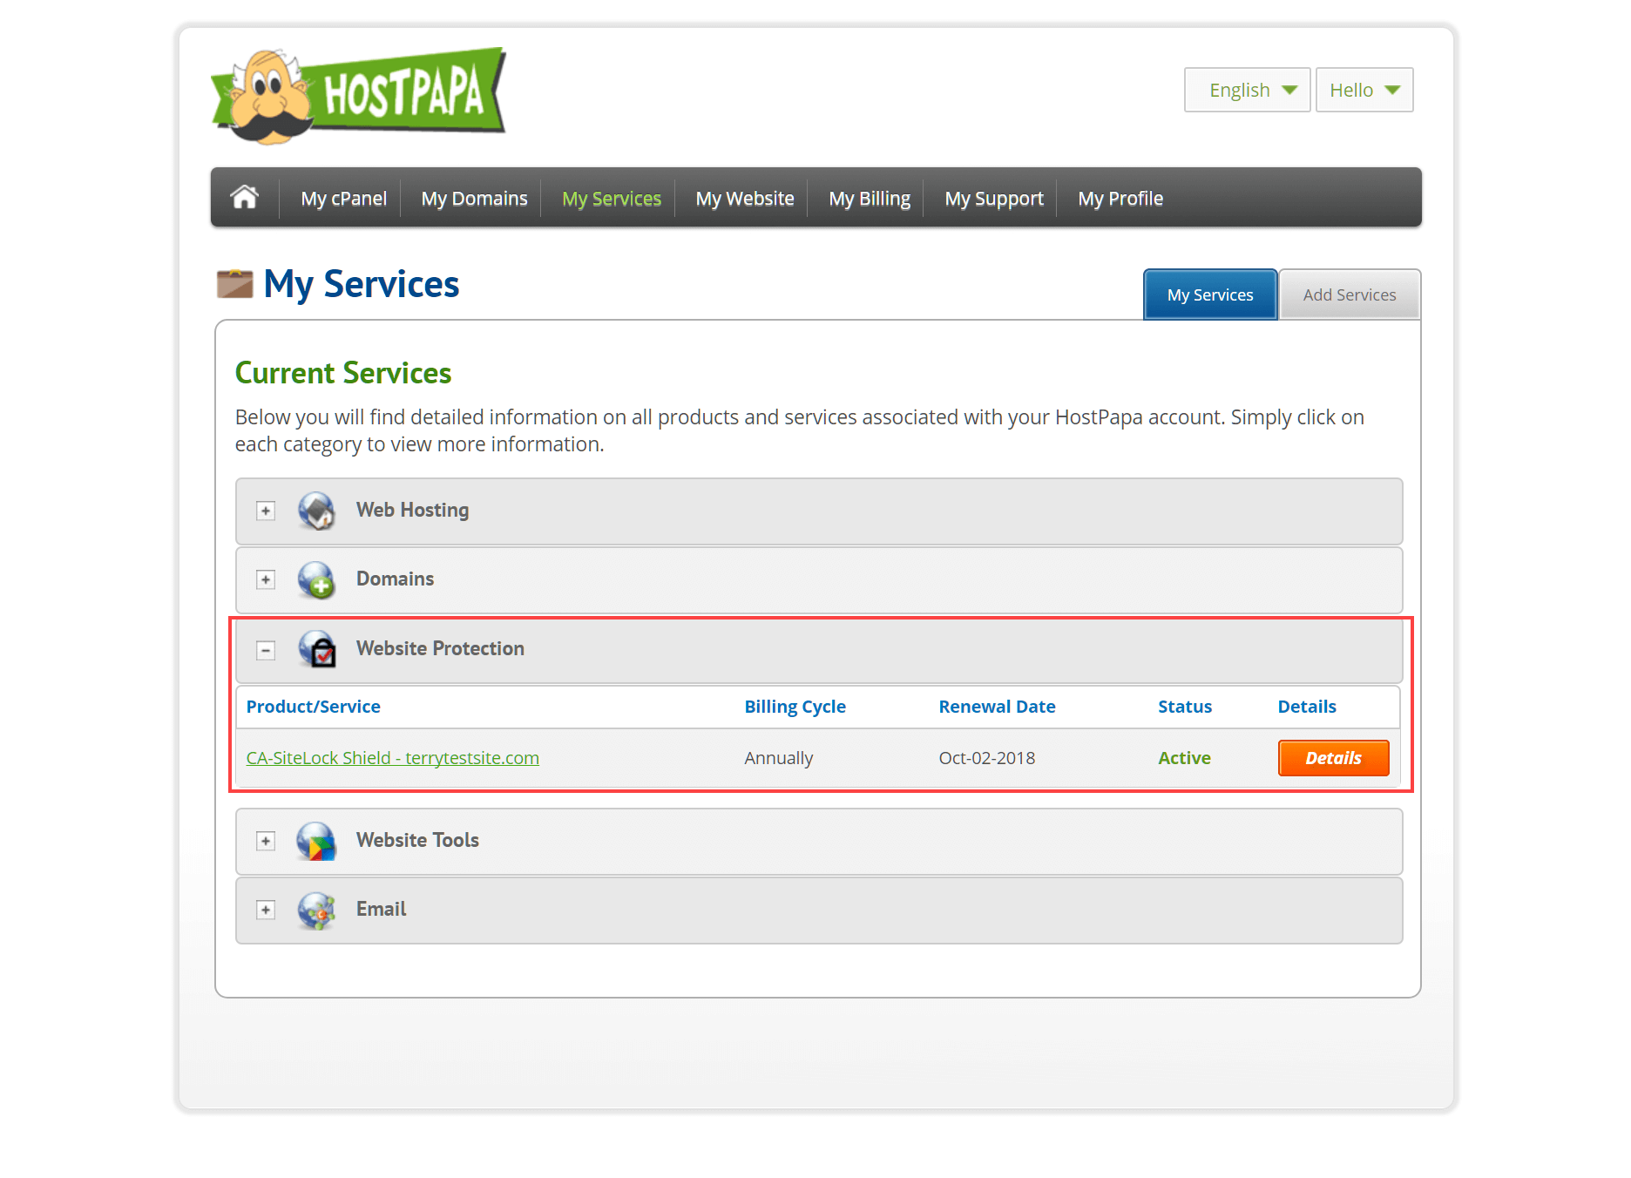Click the orange Details button
Image resolution: width=1631 pixels, height=1178 pixels.
pos(1333,758)
